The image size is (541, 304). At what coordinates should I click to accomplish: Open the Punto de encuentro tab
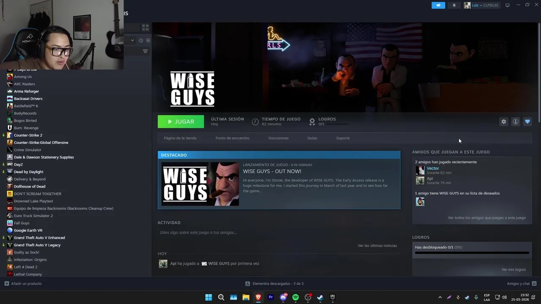[232, 138]
